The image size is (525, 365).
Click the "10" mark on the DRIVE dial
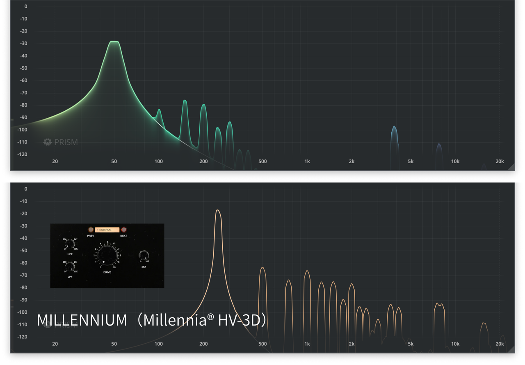click(114, 267)
